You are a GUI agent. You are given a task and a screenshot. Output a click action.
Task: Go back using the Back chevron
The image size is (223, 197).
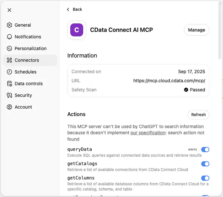(68, 9)
